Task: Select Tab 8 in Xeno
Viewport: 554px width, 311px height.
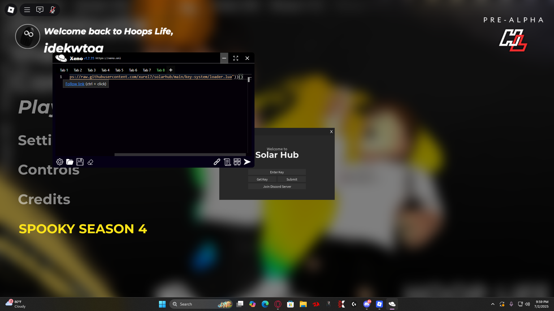Action: [x=161, y=70]
